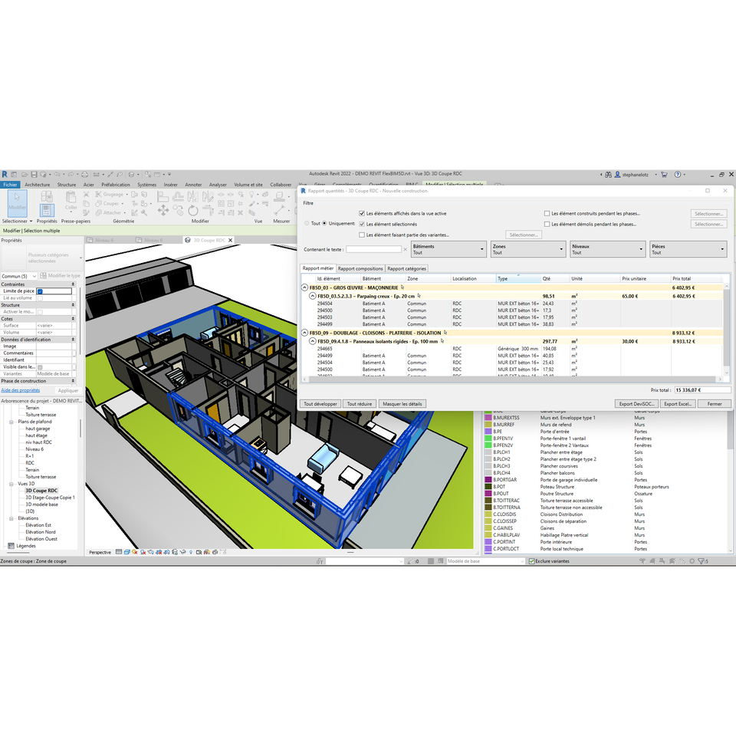This screenshot has width=736, height=736.
Task: Open the Fichier menu
Action: click(10, 185)
